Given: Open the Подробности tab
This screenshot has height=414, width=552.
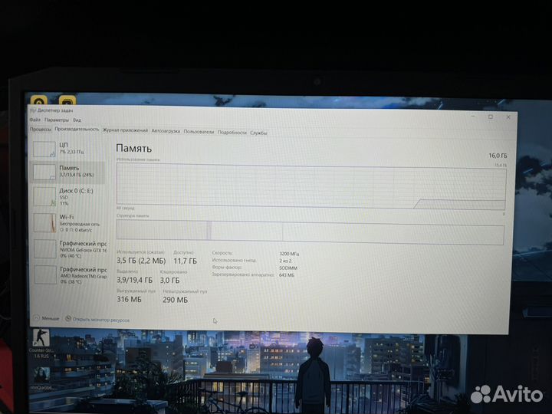Looking at the screenshot, I should 232,133.
